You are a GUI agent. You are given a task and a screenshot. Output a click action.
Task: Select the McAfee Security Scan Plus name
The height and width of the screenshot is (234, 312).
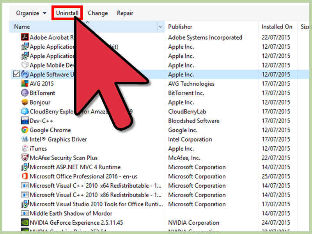click(64, 158)
